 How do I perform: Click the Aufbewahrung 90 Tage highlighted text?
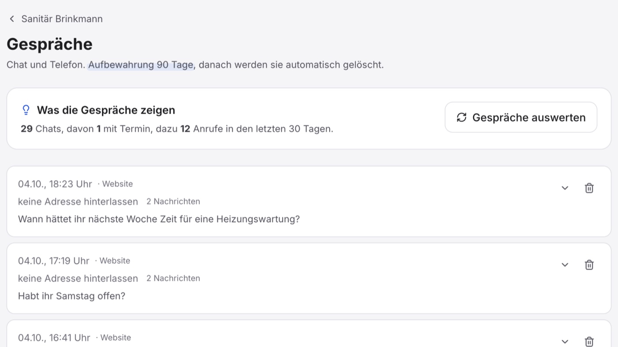click(x=141, y=65)
